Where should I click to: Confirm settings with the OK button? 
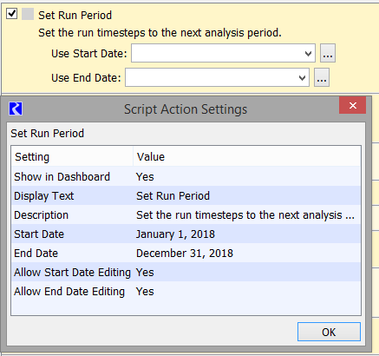329,332
